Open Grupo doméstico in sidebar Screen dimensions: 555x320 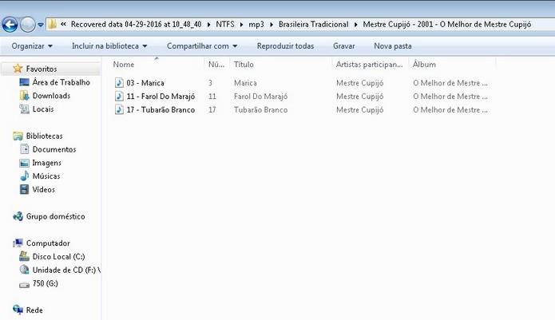(56, 216)
